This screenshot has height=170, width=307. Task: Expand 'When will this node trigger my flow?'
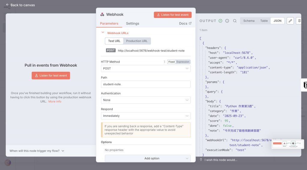37,151
